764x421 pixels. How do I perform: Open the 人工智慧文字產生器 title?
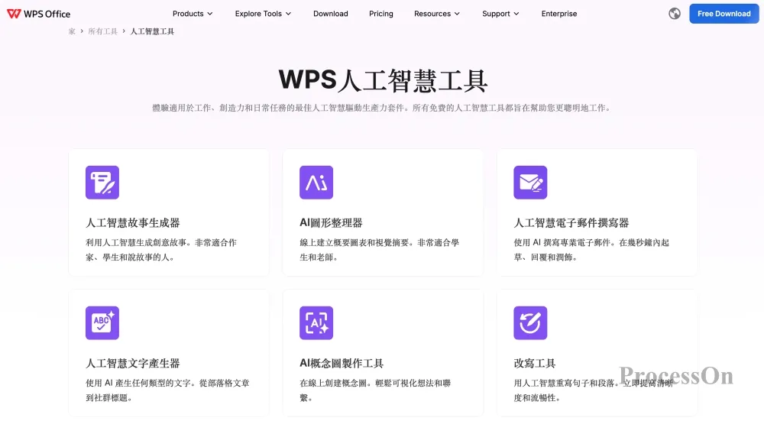(132, 363)
